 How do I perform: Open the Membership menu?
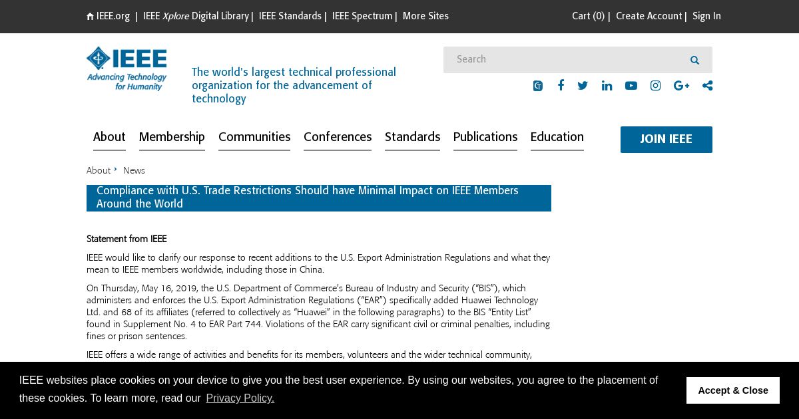pos(172,138)
